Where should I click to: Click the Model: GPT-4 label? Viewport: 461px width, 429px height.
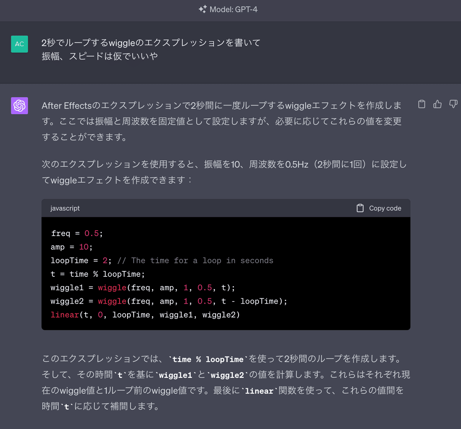tap(234, 9)
